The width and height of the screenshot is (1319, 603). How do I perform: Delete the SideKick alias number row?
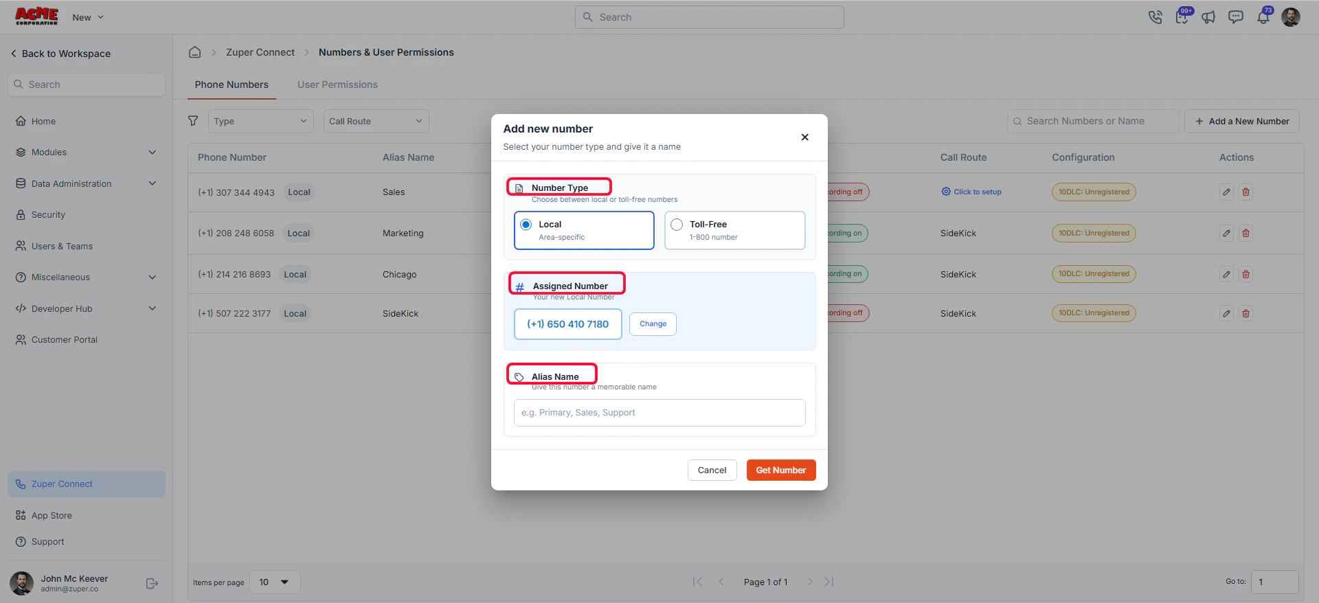pos(1245,313)
